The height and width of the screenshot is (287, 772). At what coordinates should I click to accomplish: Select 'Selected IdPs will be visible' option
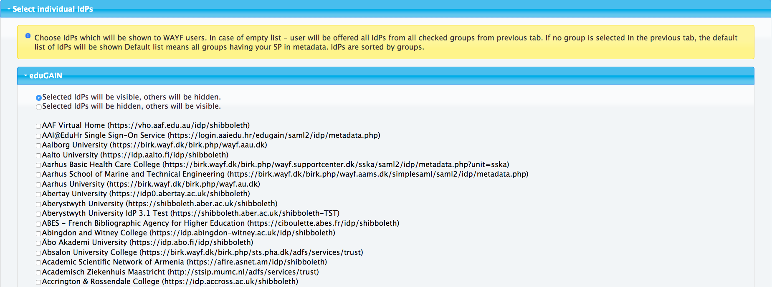click(39, 98)
